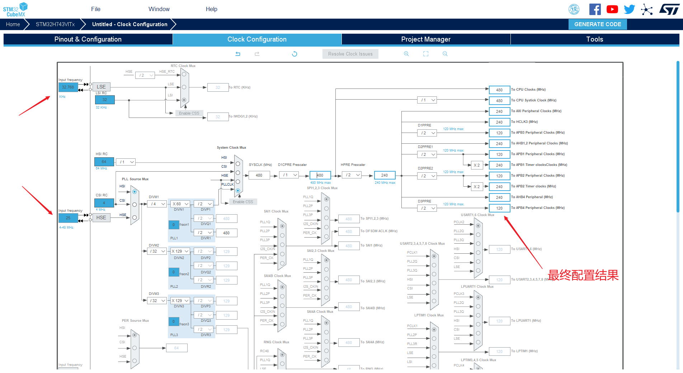683x373 pixels.
Task: Open the HPRE Prescaler /2 dropdown
Action: point(352,175)
